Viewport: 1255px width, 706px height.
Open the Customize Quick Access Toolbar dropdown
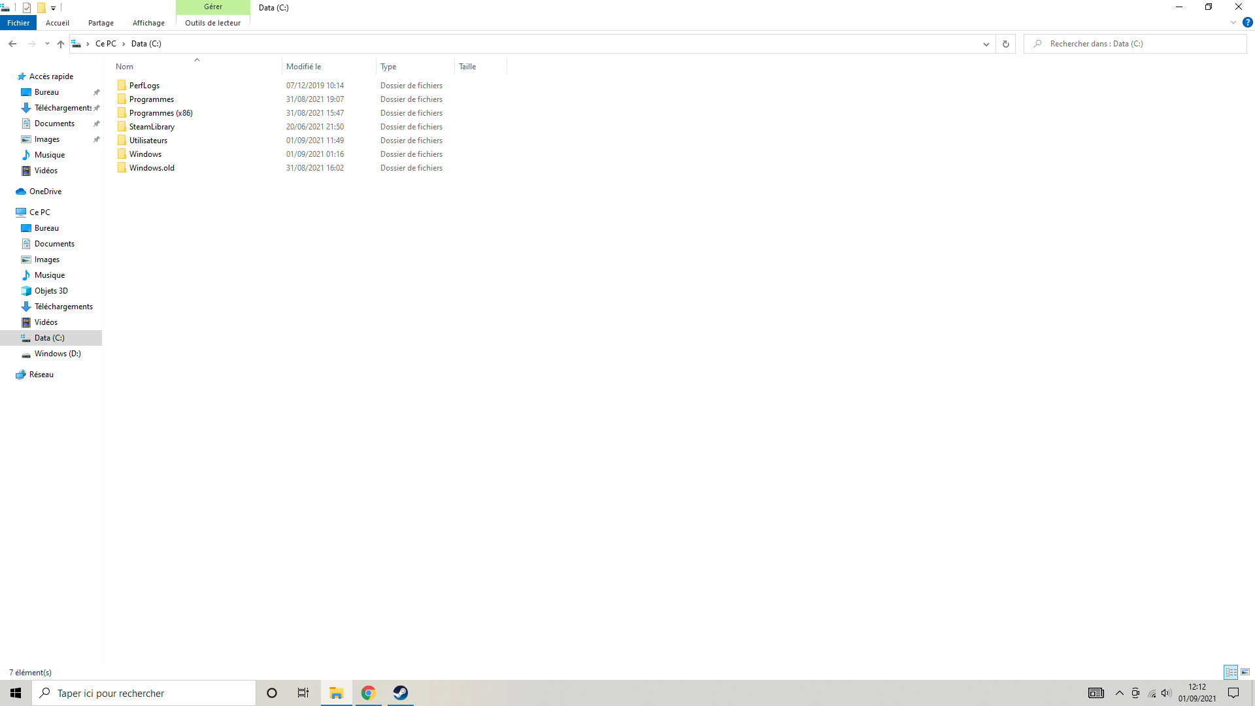[54, 8]
